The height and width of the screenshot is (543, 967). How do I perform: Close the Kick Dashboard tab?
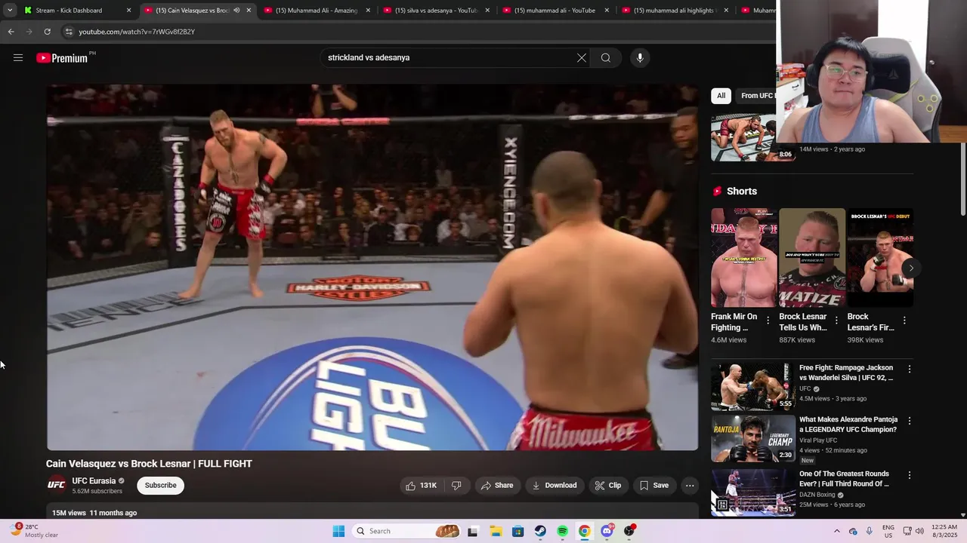(128, 11)
